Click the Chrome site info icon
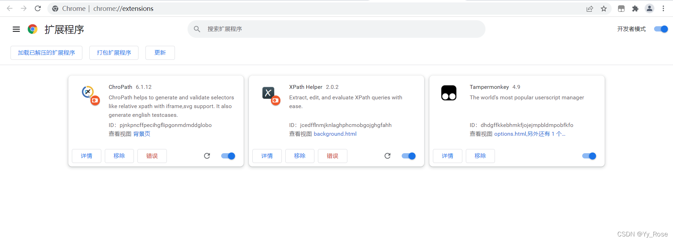 55,9
